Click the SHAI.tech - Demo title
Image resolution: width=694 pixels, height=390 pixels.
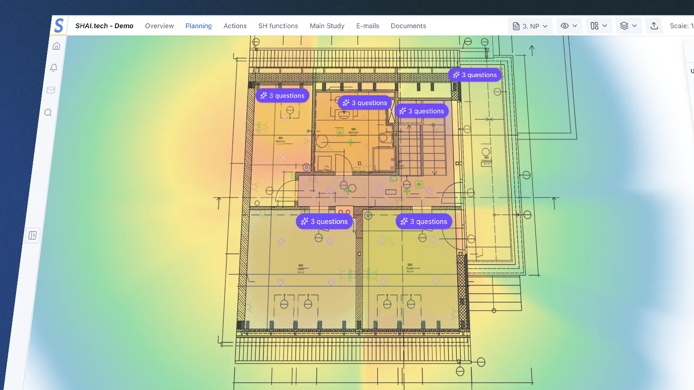coord(105,26)
